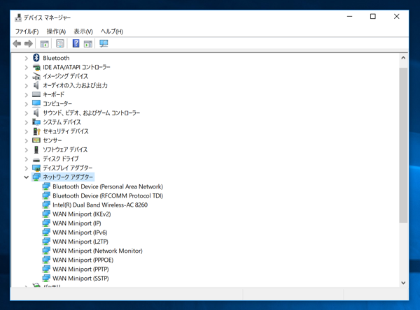Expand the センサー node

tap(27, 140)
